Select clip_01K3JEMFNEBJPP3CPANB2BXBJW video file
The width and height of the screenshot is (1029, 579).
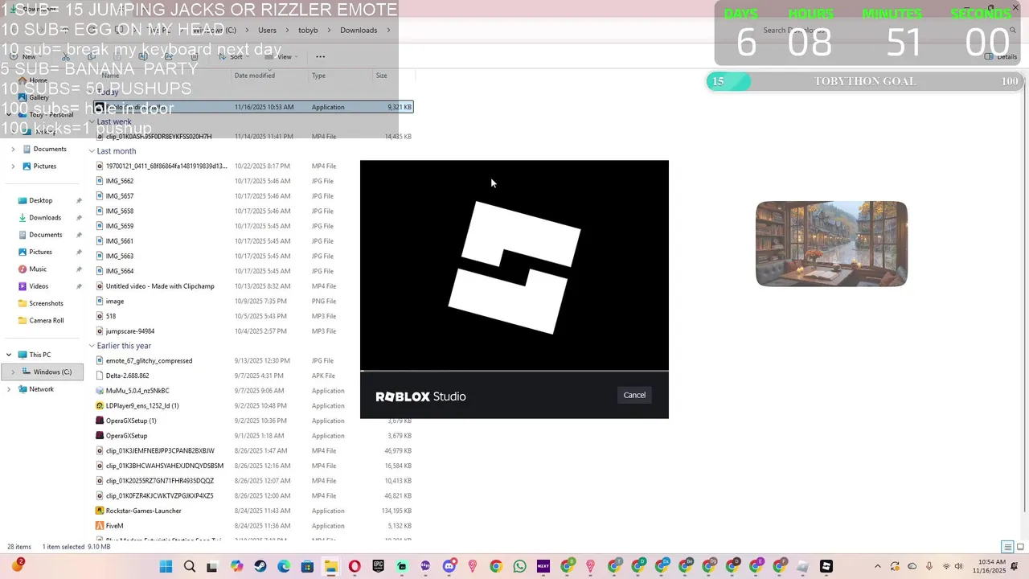[x=160, y=451]
